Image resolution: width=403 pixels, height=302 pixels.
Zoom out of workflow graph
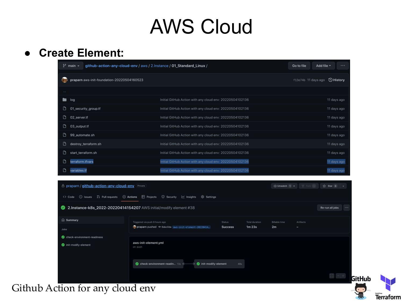[338, 276]
